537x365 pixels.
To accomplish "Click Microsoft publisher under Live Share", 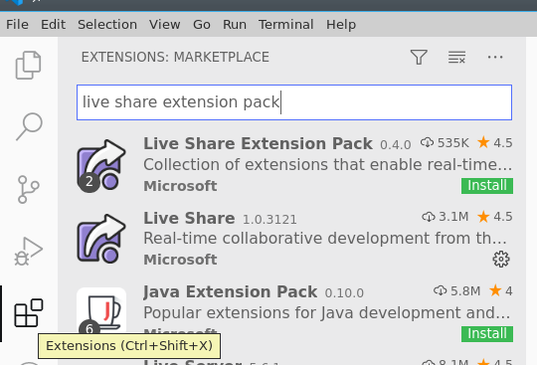I will pyautogui.click(x=180, y=260).
